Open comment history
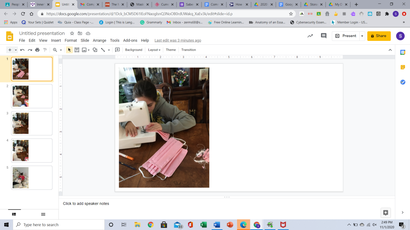The image size is (410, 230). pyautogui.click(x=324, y=36)
